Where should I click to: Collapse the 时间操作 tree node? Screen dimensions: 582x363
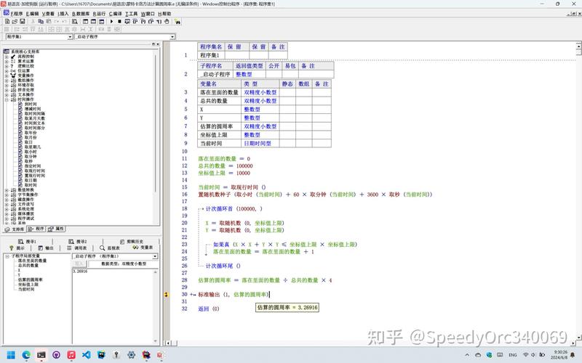coord(7,99)
